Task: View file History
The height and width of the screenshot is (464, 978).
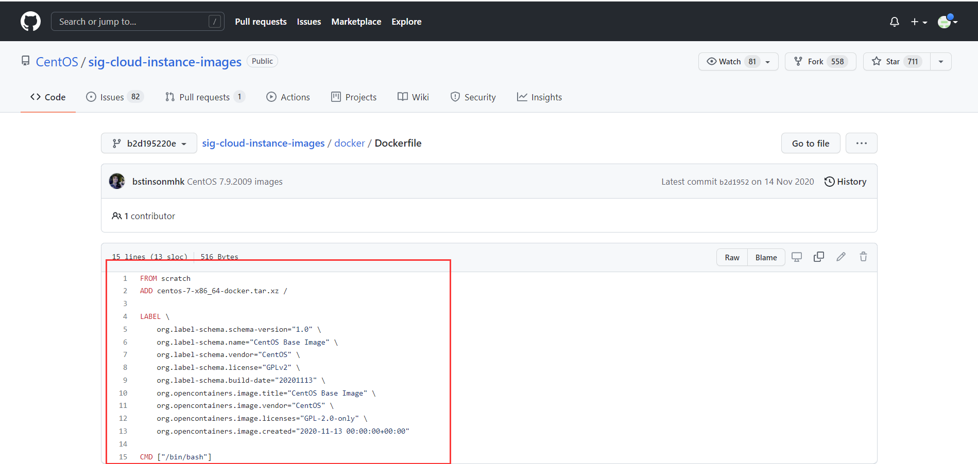Action: click(x=845, y=182)
